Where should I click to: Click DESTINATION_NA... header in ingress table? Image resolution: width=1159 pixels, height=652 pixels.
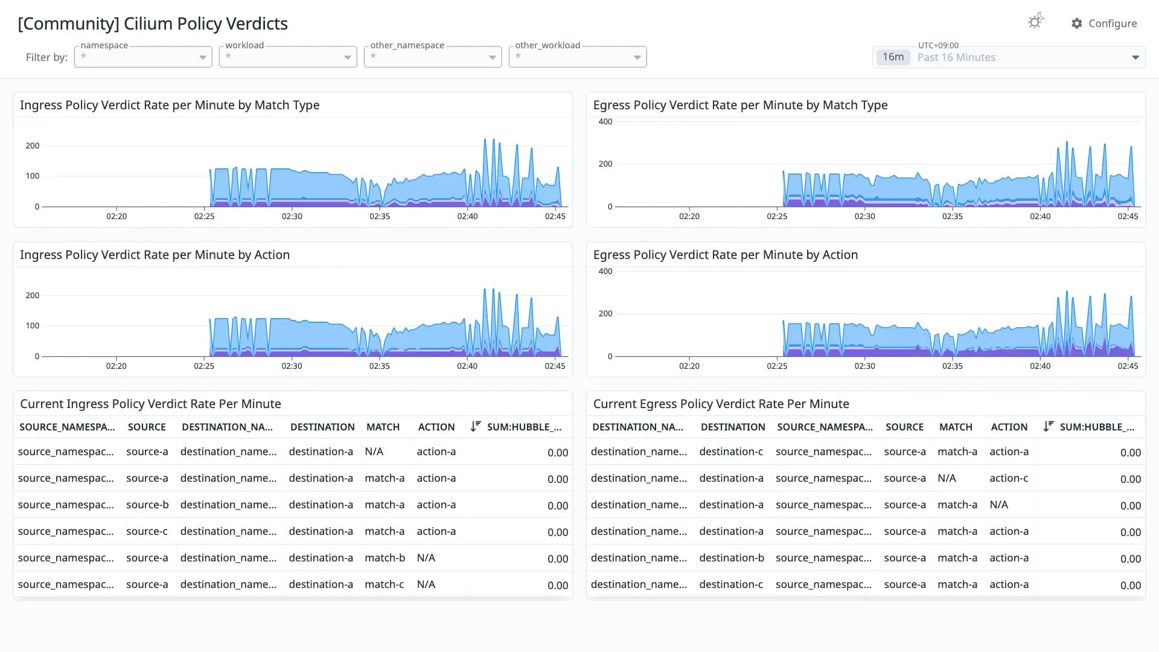click(227, 427)
